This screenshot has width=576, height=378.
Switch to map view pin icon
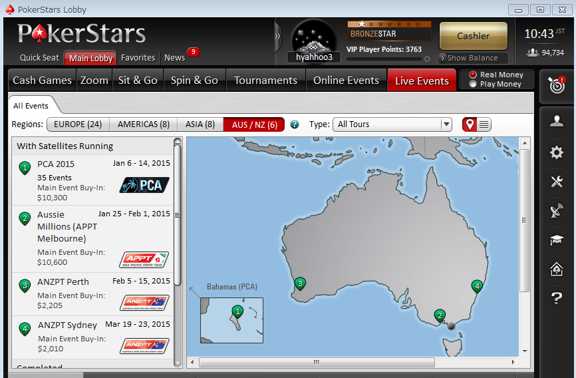click(x=470, y=124)
